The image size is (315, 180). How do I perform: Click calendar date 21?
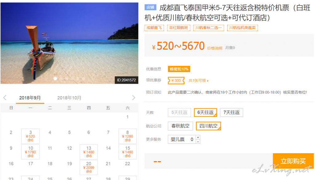(108, 164)
